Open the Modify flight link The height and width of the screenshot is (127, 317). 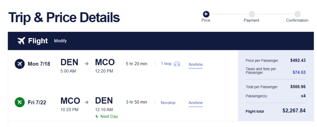[x=60, y=41]
